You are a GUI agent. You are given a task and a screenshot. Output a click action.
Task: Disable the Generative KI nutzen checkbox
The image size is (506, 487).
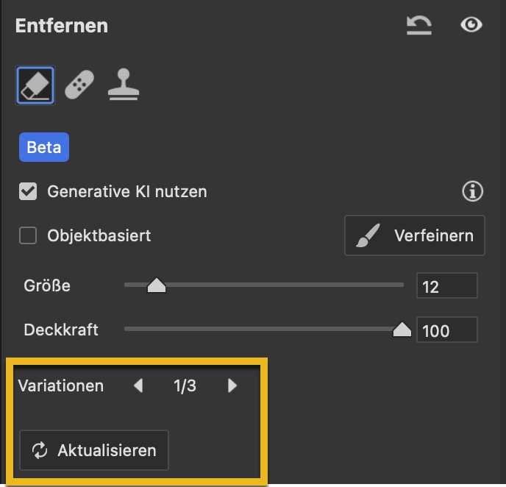(x=28, y=192)
